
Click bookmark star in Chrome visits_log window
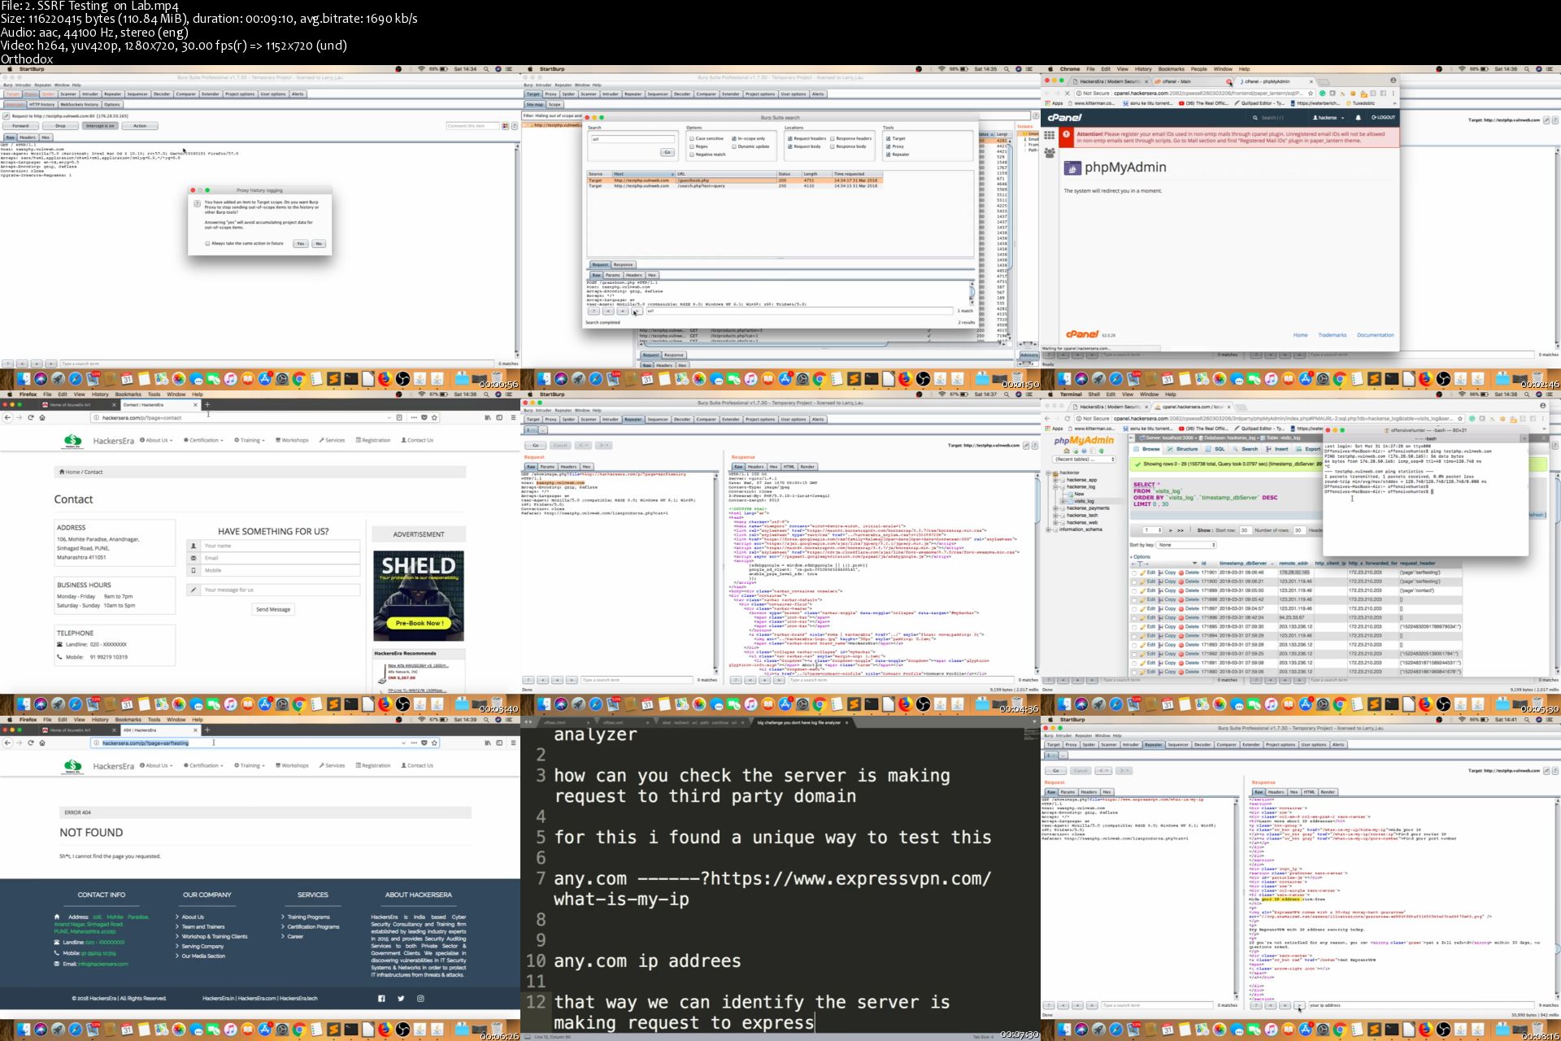(1461, 418)
